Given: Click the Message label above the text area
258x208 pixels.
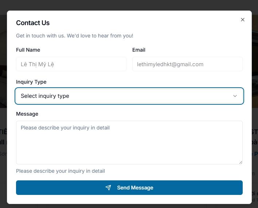Looking at the screenshot, I should [27, 114].
